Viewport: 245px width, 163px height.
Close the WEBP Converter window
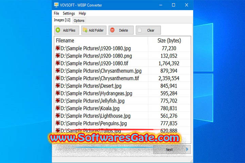tap(186, 5)
